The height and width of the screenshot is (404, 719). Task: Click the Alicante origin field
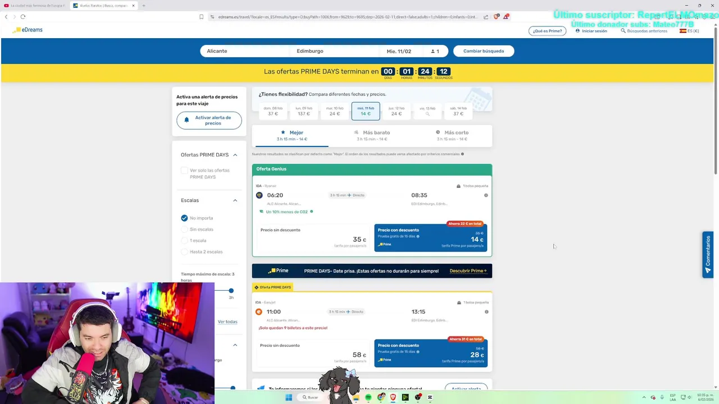pos(245,51)
